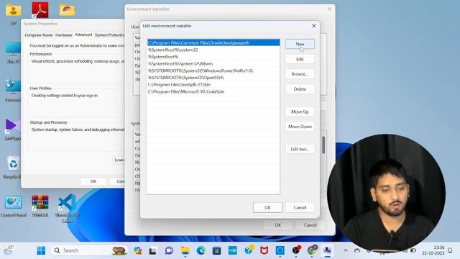Open Hardware tab in System Properties
The image size is (460, 259).
[x=64, y=35]
